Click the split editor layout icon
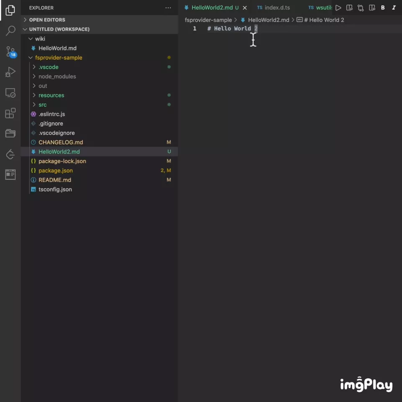Viewport: 402px width, 402px height. (372, 8)
